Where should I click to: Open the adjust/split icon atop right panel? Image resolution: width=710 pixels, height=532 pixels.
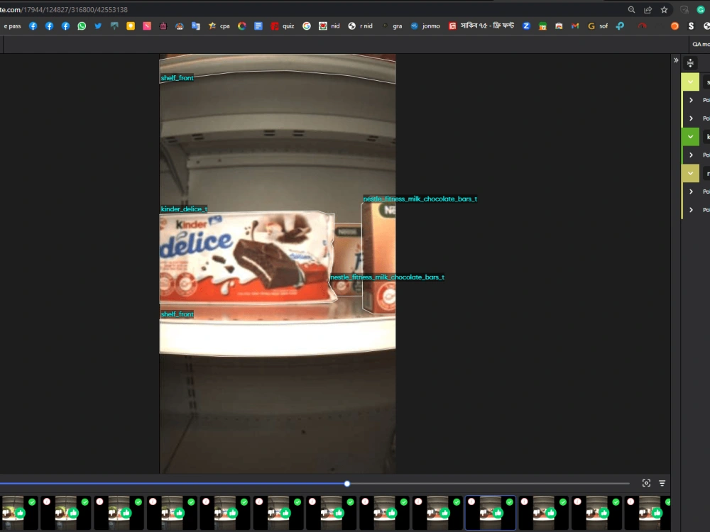tap(690, 63)
